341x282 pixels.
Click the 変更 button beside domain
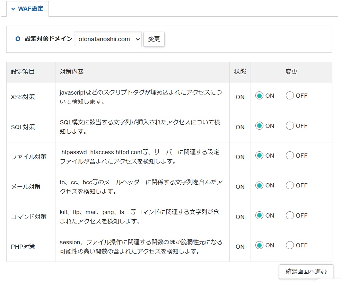point(154,39)
